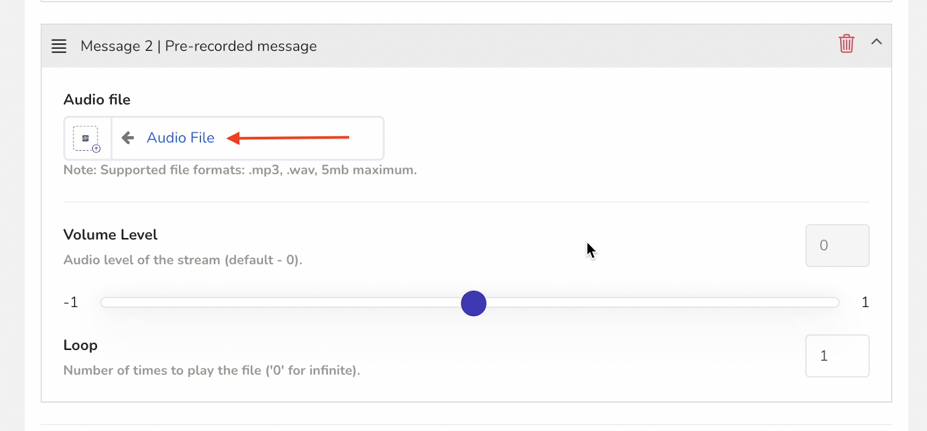This screenshot has height=431, width=927.
Task: Click the Volume Level value field showing 0
Action: tap(836, 246)
